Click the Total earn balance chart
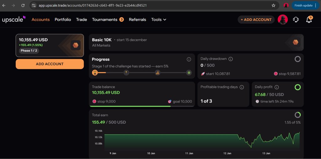321x159 pixels. 202,141
